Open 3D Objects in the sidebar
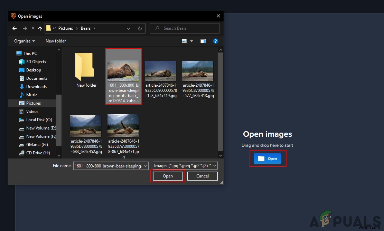 32,62
